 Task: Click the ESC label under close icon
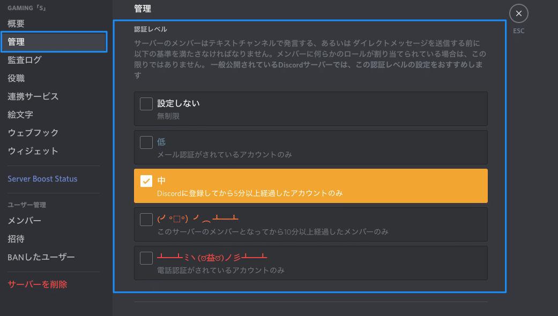pyautogui.click(x=518, y=31)
